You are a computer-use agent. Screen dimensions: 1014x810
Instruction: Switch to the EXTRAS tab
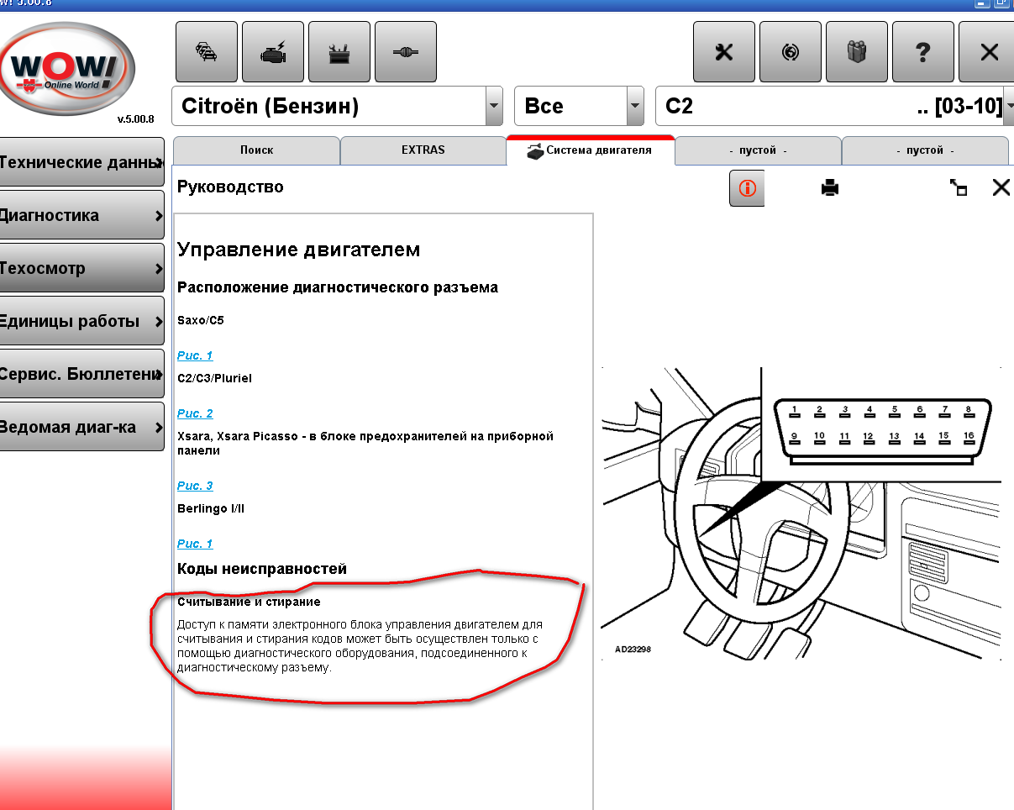pyautogui.click(x=423, y=150)
